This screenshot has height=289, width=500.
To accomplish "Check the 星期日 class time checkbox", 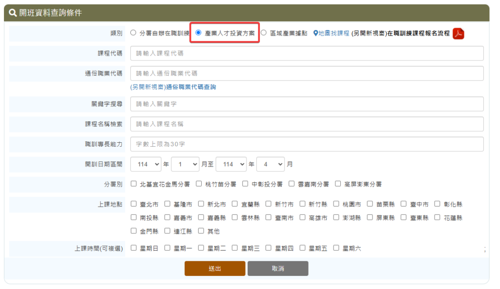I will pos(134,248).
